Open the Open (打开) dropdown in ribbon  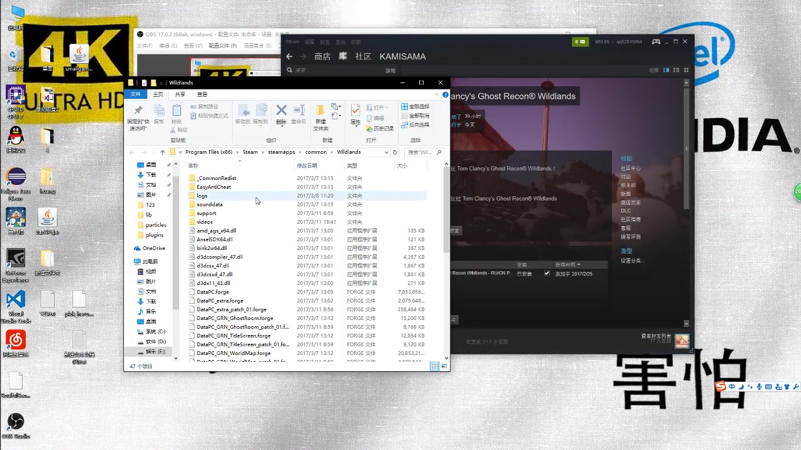[x=377, y=107]
